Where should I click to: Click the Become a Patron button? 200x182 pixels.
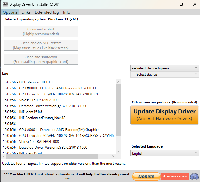click(x=175, y=177)
